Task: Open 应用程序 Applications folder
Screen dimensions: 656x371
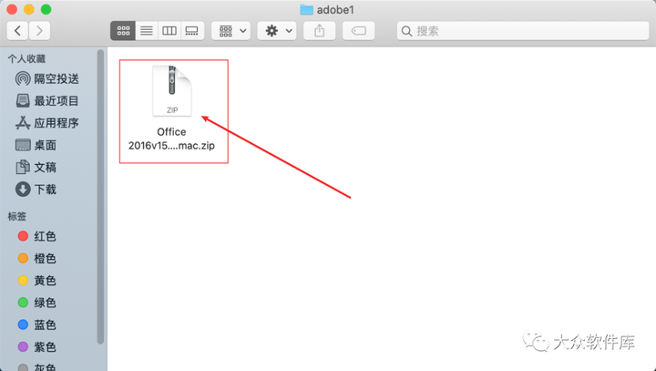Action: 46,123
